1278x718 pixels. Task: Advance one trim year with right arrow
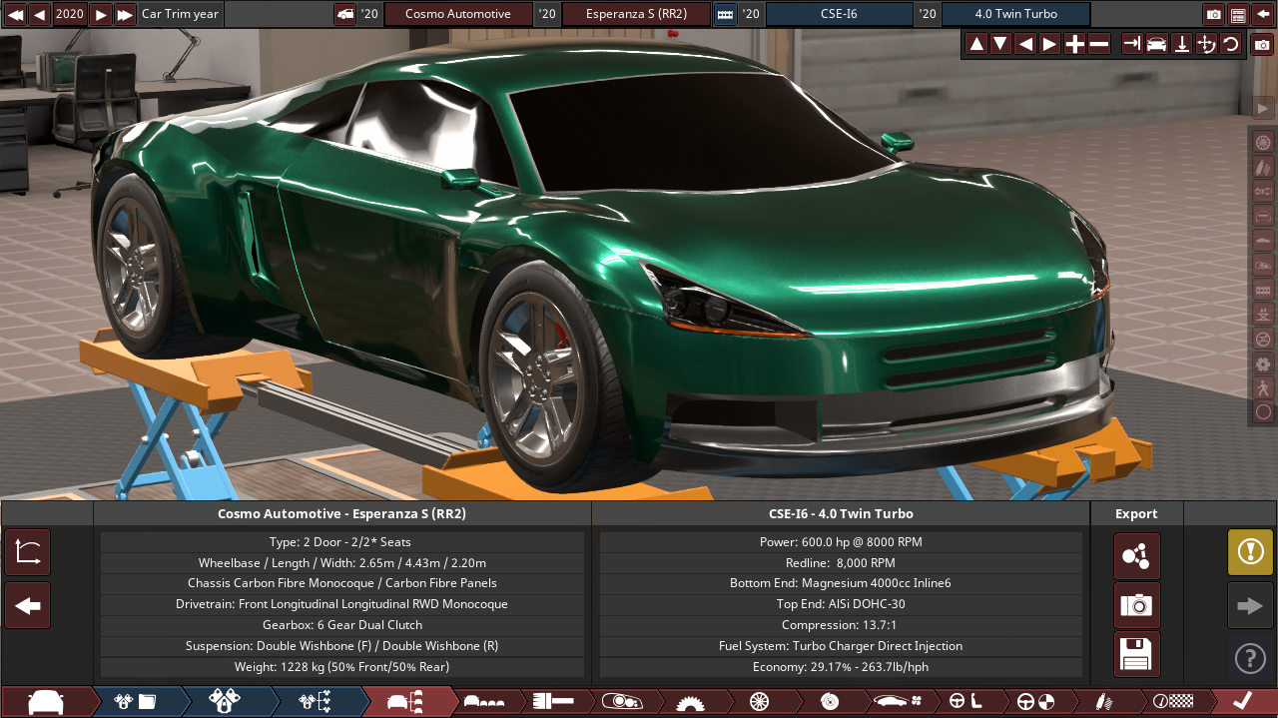101,14
